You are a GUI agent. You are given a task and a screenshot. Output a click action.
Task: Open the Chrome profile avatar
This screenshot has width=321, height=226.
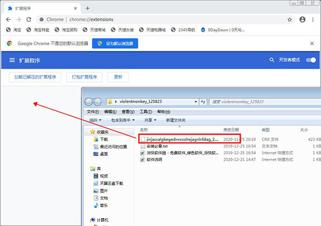point(302,19)
